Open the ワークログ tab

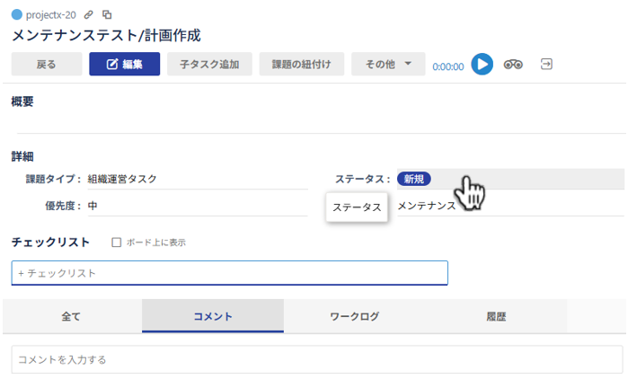click(x=355, y=316)
